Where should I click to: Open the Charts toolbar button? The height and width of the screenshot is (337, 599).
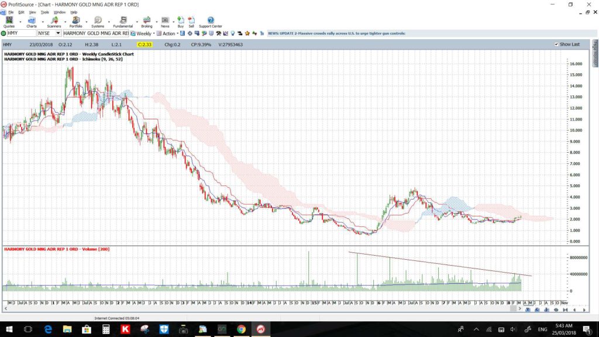pos(32,22)
